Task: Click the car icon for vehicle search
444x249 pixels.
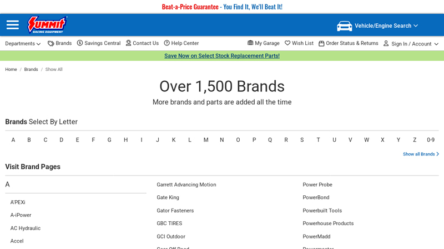Action: coord(344,26)
